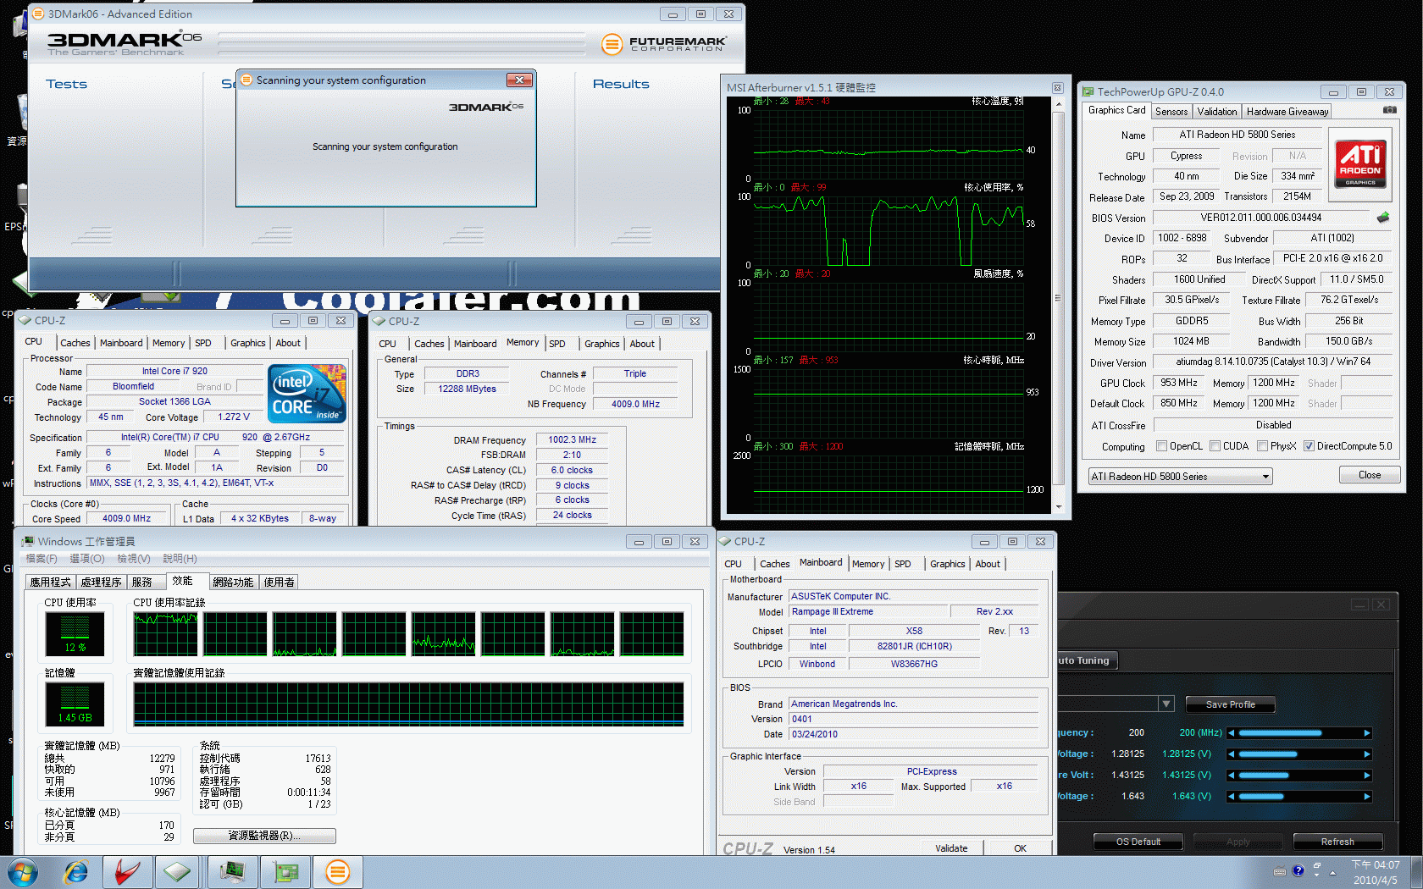1423x889 pixels.
Task: Lower 1.43125 V with its left arrow
Action: [1231, 776]
